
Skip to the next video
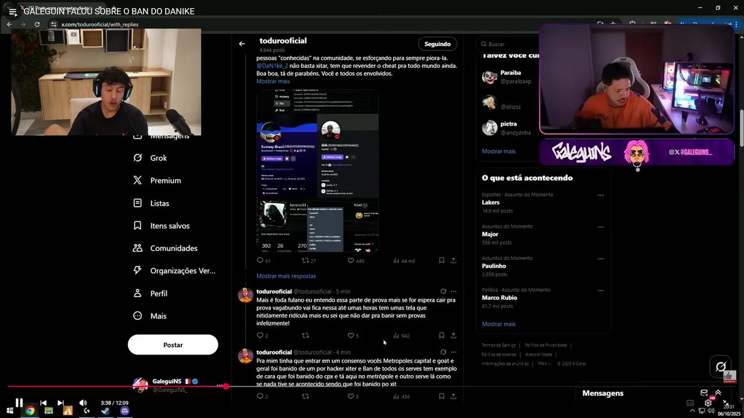pos(60,402)
